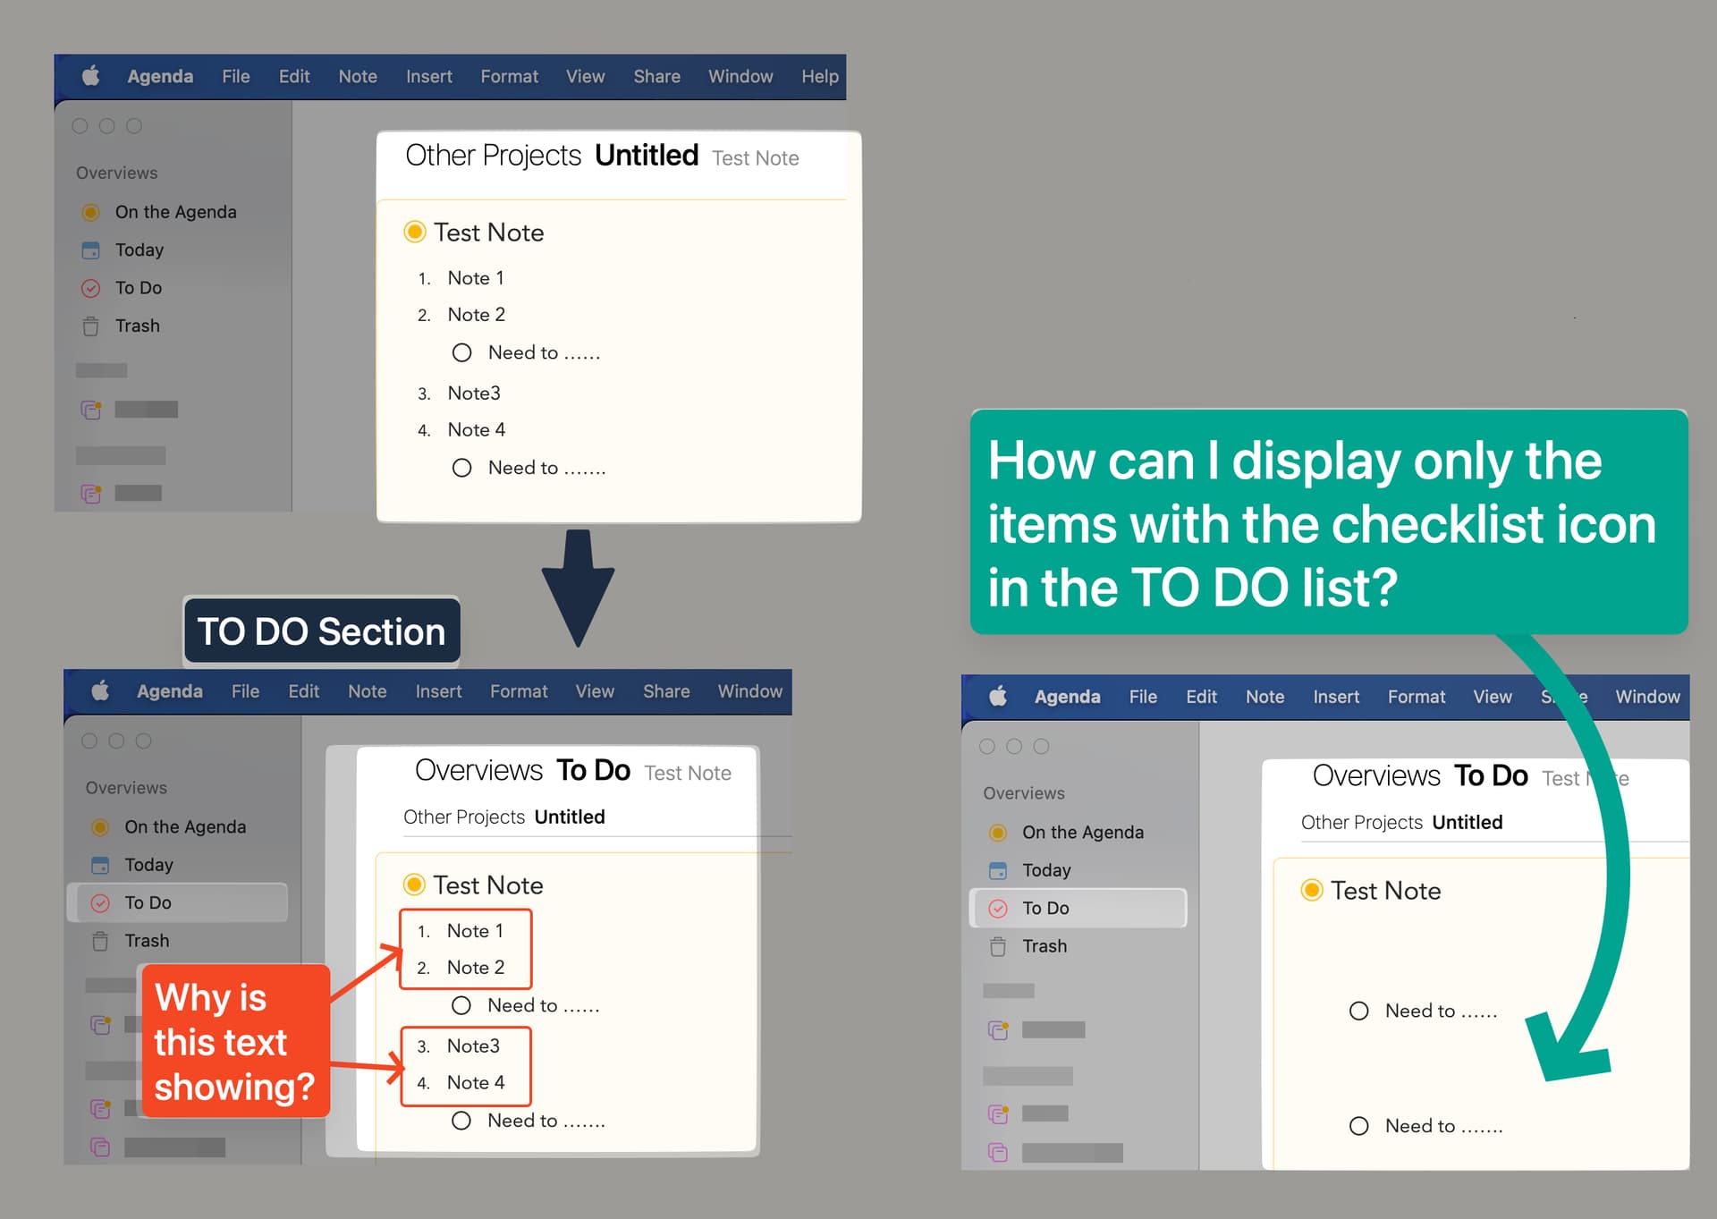Click the orange dot beside Test Note in red-annotated screenshot

click(x=413, y=885)
